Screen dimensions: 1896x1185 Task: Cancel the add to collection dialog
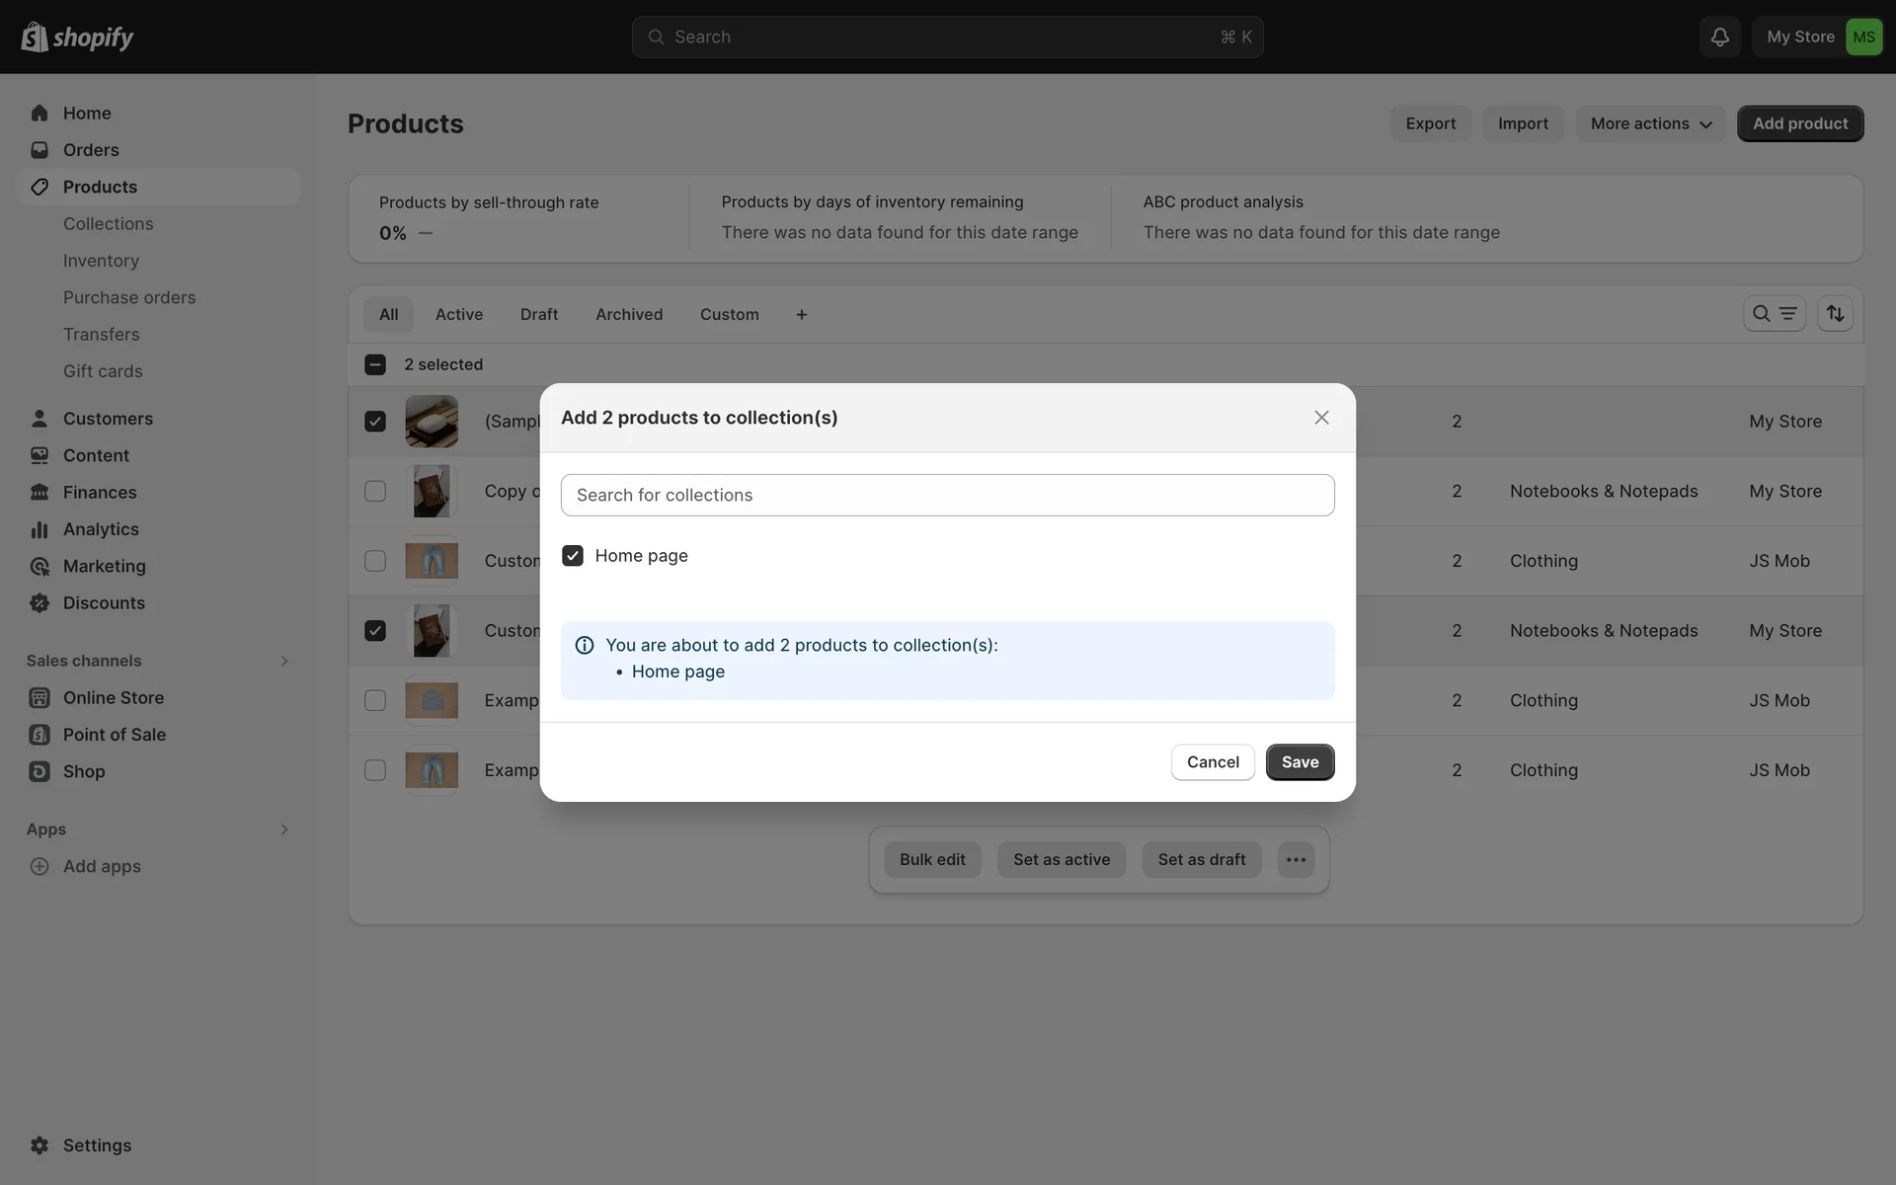pyautogui.click(x=1213, y=762)
